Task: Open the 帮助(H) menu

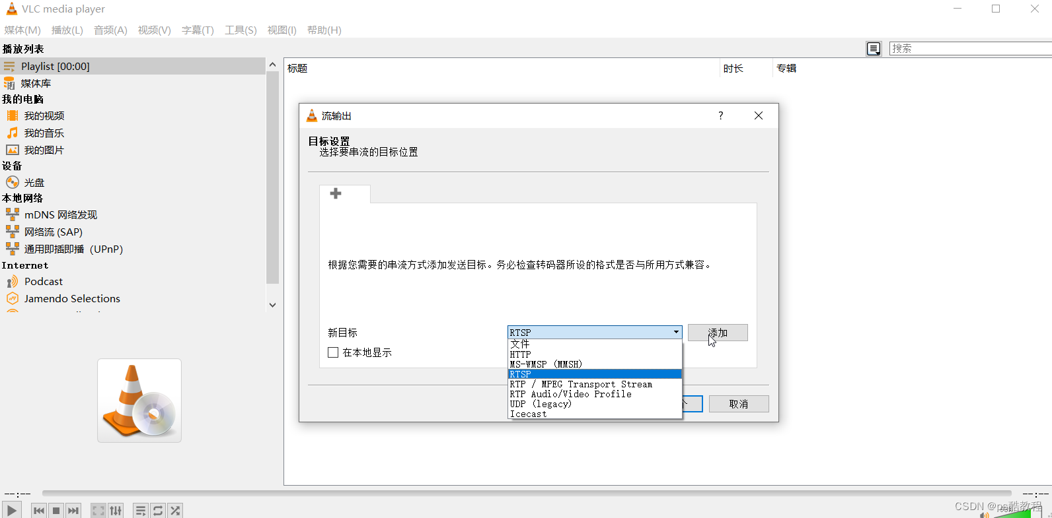Action: pos(324,30)
